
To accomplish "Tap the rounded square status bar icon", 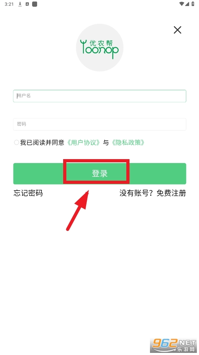I will pyautogui.click(x=35, y=4).
